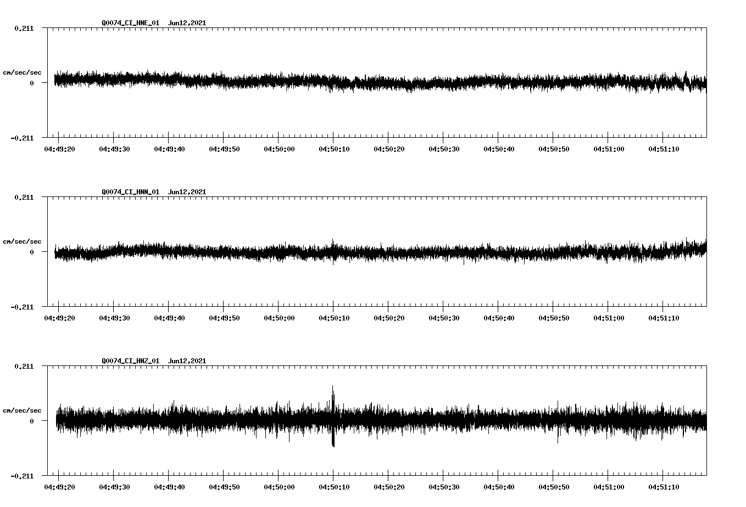Image resolution: width=746 pixels, height=507 pixels.
Task: Click 04:50:40 time label under HNZ plot
Action: [499, 487]
